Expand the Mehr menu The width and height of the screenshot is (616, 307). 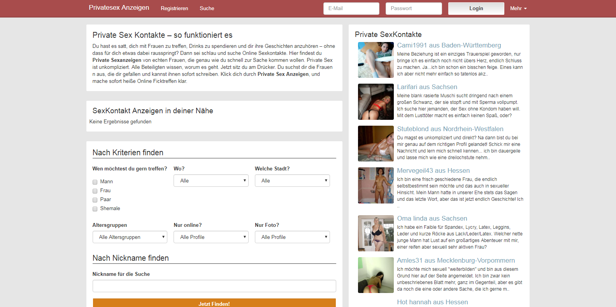[518, 9]
